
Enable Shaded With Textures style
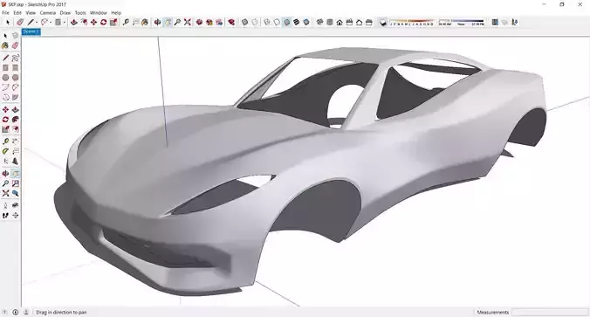[297, 23]
